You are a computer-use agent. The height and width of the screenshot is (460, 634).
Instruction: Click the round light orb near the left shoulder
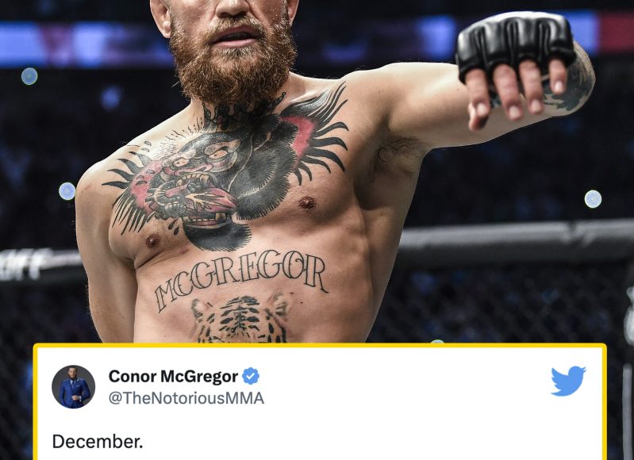[x=67, y=191]
